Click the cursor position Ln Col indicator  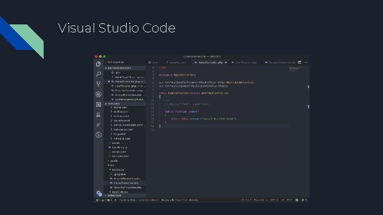(x=245, y=200)
